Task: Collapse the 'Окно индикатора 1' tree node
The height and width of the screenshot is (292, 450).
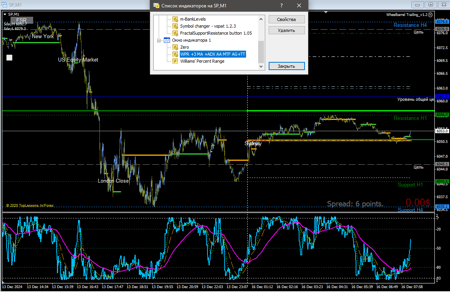Action: (x=159, y=40)
